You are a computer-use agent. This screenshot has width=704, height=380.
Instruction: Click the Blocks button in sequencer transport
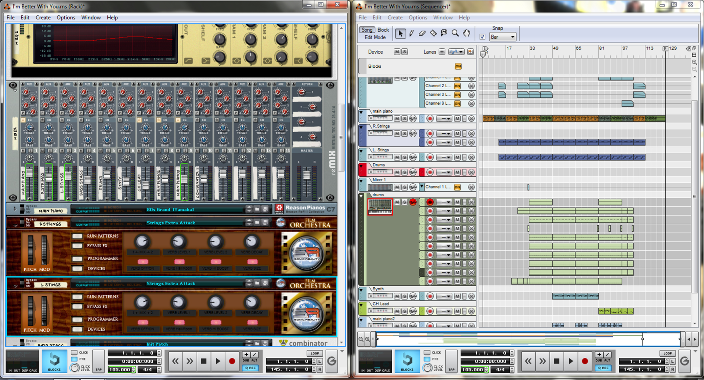[x=407, y=361]
